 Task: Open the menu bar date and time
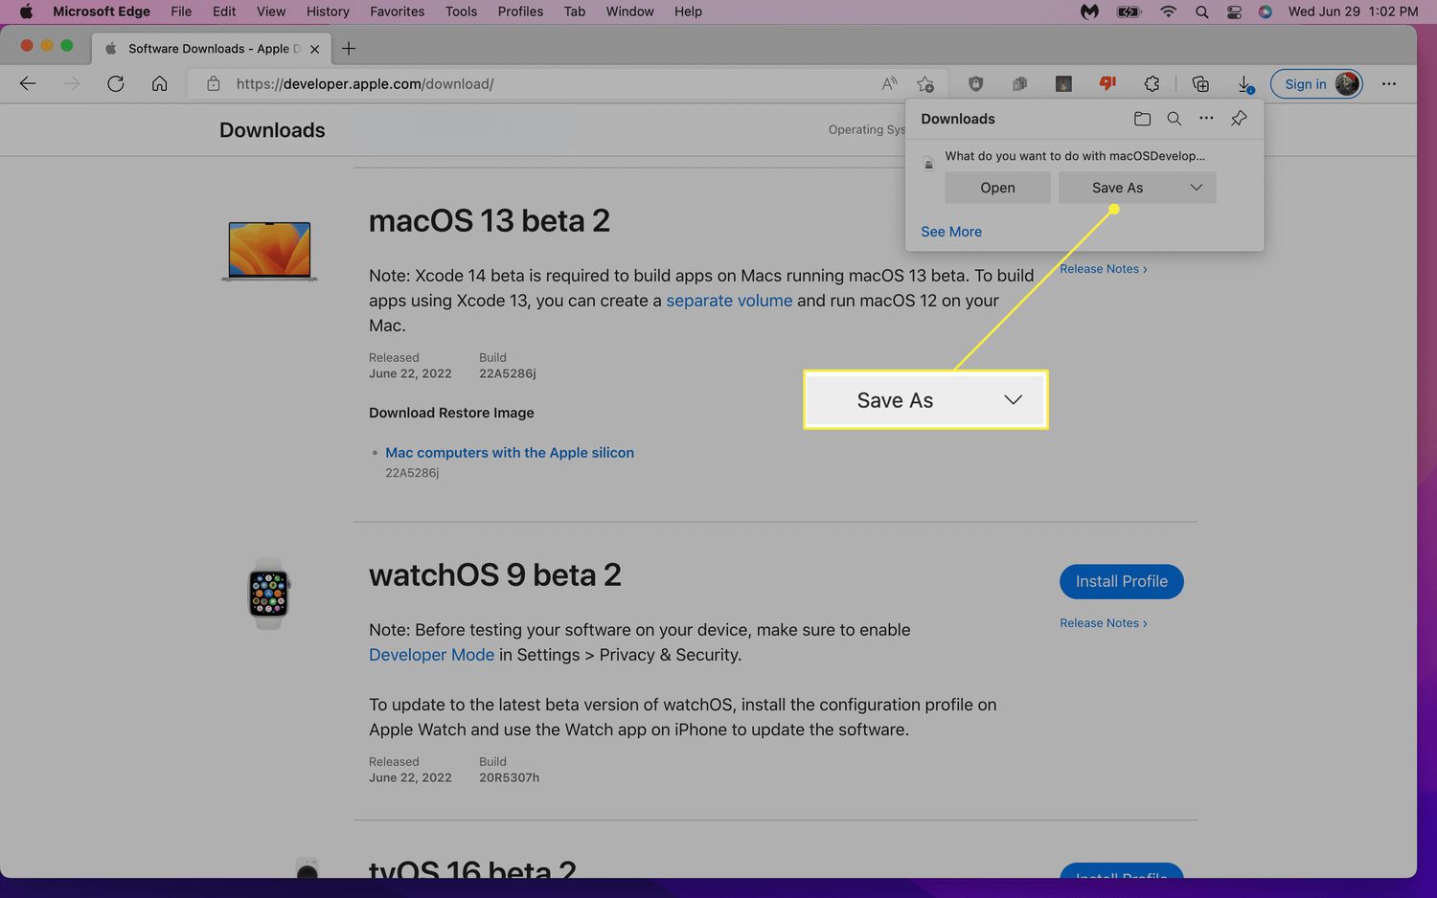tap(1353, 11)
